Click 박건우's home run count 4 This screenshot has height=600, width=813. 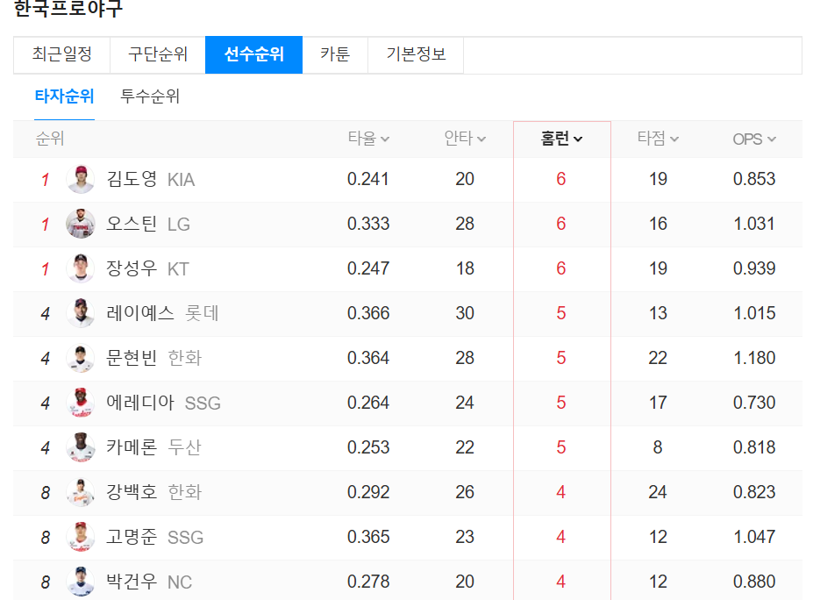(x=561, y=582)
